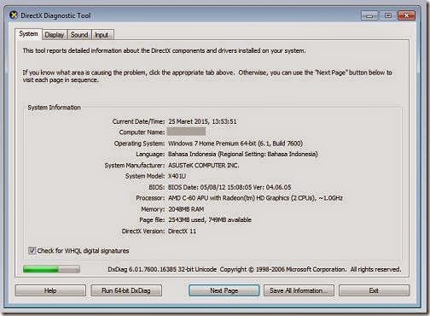Maximize the DirectX Diagnostic Tool window

coord(388,15)
